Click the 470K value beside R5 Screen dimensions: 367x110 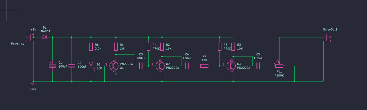[x=227, y=49]
